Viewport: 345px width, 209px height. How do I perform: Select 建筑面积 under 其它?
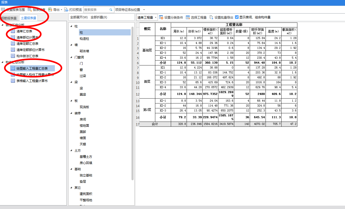pos(86,194)
